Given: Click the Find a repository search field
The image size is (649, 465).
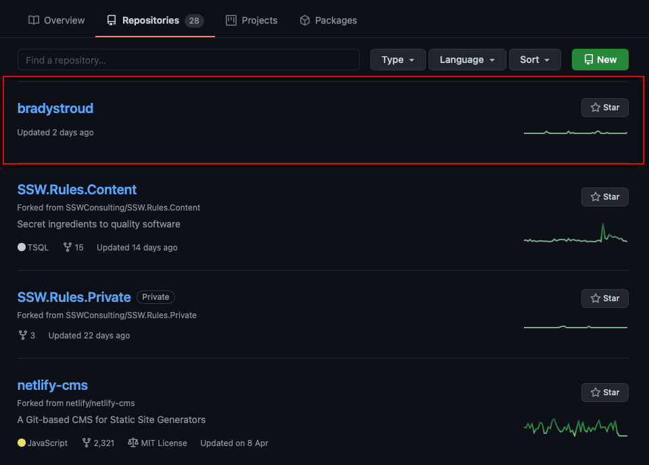Looking at the screenshot, I should tap(188, 60).
